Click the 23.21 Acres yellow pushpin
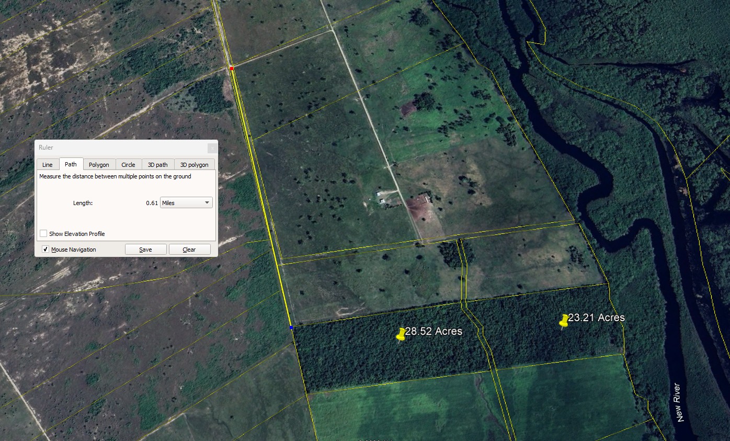The height and width of the screenshot is (441, 730). pyautogui.click(x=563, y=321)
